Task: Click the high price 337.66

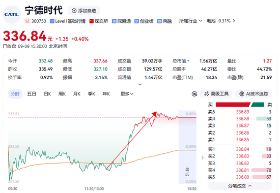Action: point(100,61)
